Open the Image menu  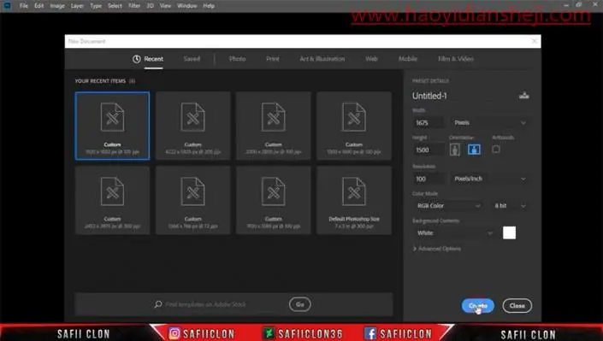57,6
